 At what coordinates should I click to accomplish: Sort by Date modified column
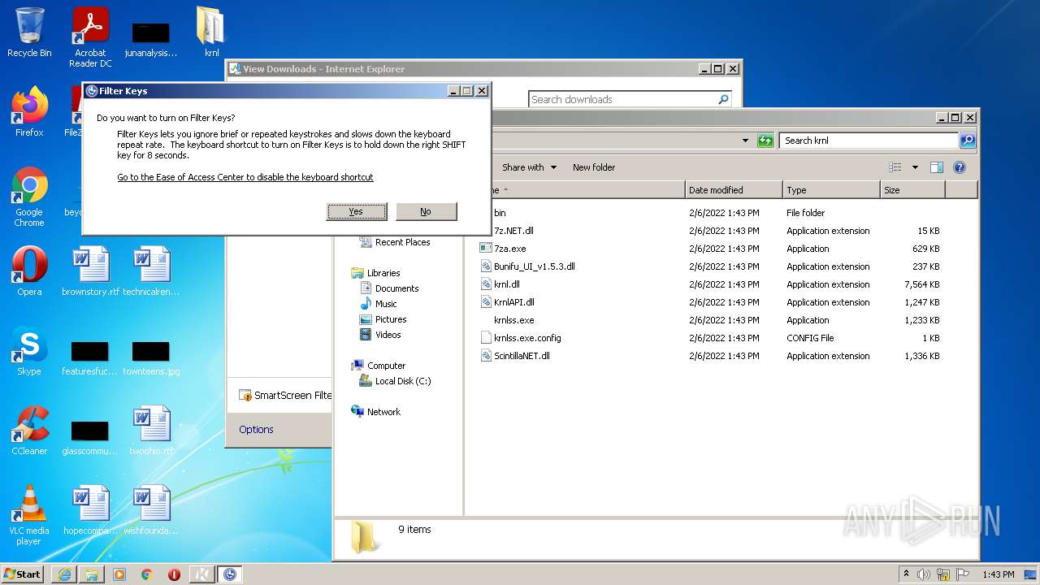pyautogui.click(x=734, y=190)
